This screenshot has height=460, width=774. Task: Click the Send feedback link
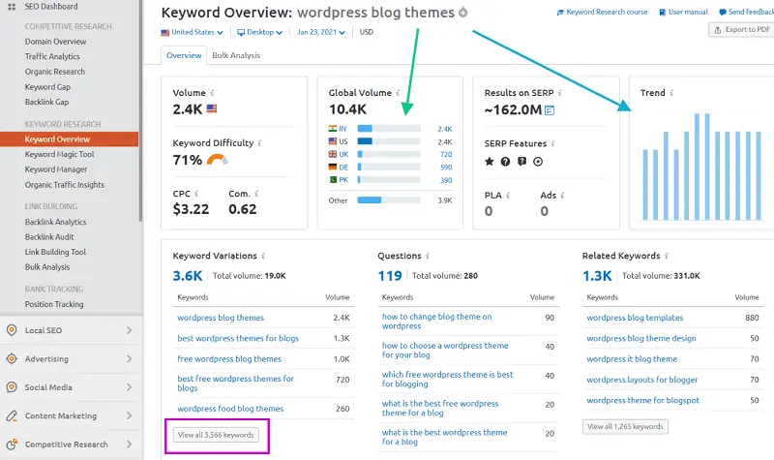(x=746, y=12)
